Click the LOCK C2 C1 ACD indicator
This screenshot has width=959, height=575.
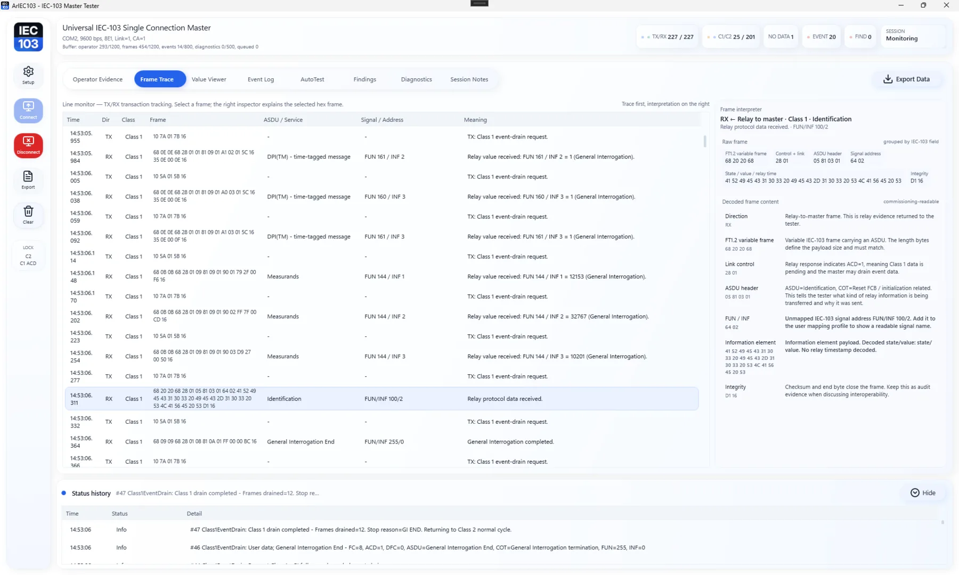point(28,256)
